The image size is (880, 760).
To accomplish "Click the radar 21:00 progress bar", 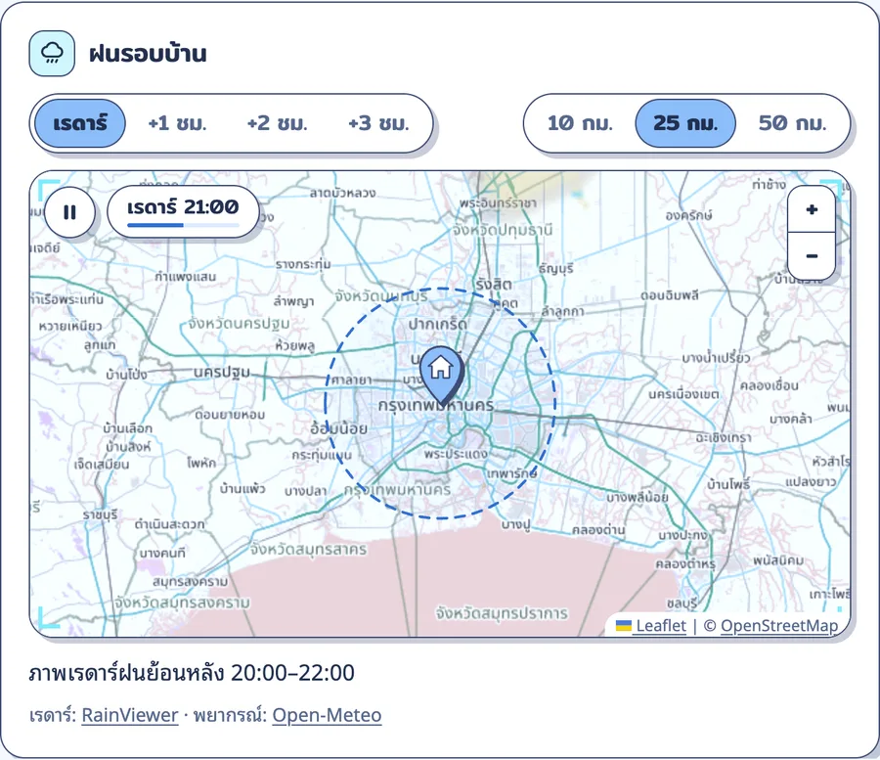I will (x=183, y=225).
